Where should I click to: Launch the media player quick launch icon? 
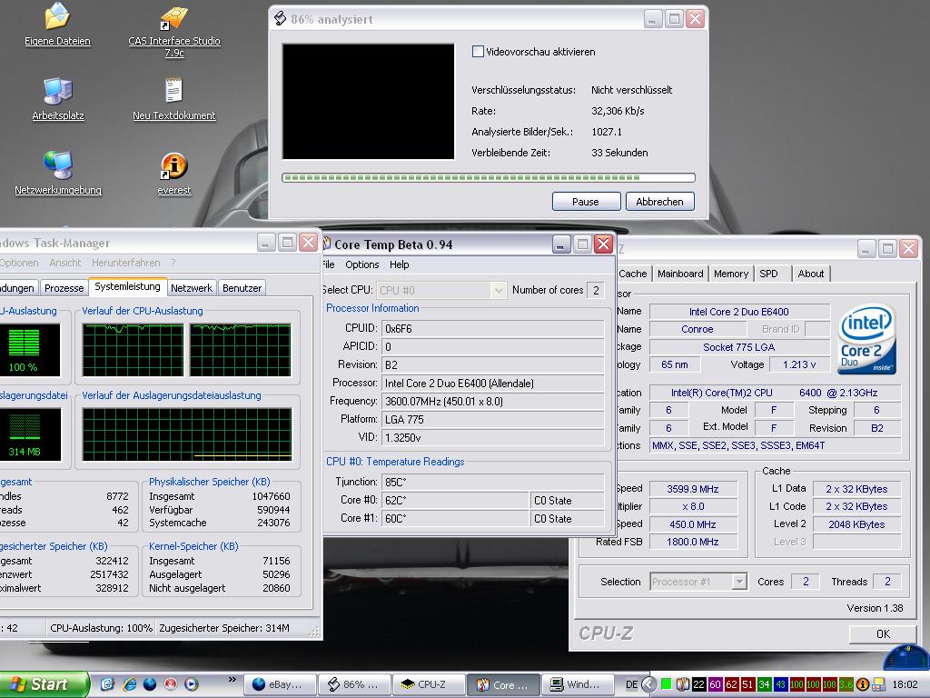(x=192, y=684)
